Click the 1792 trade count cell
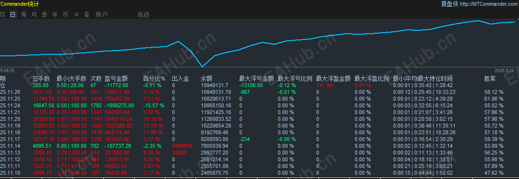 tap(96, 105)
